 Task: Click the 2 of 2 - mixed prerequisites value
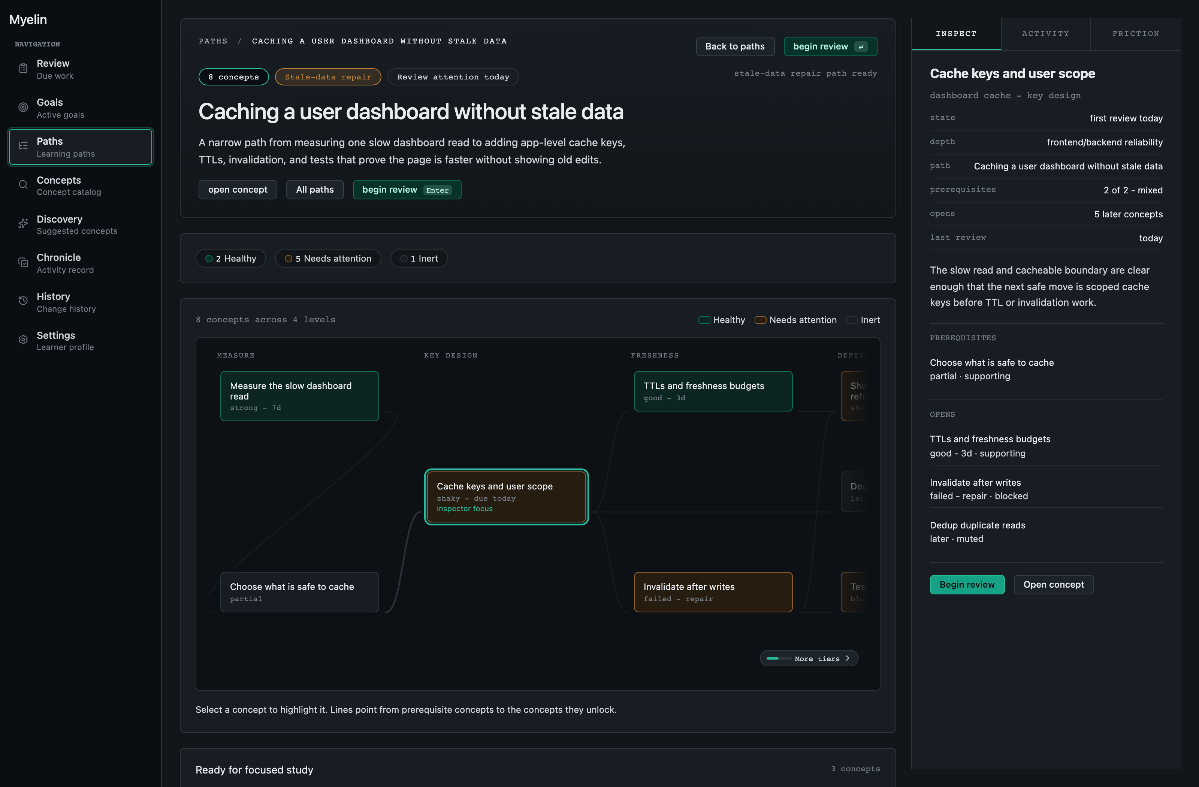pos(1133,190)
